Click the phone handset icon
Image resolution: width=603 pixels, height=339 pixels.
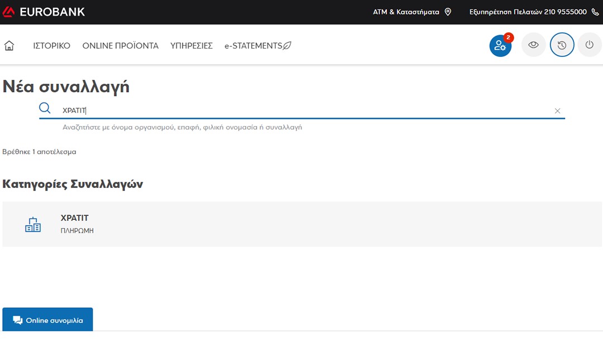595,12
